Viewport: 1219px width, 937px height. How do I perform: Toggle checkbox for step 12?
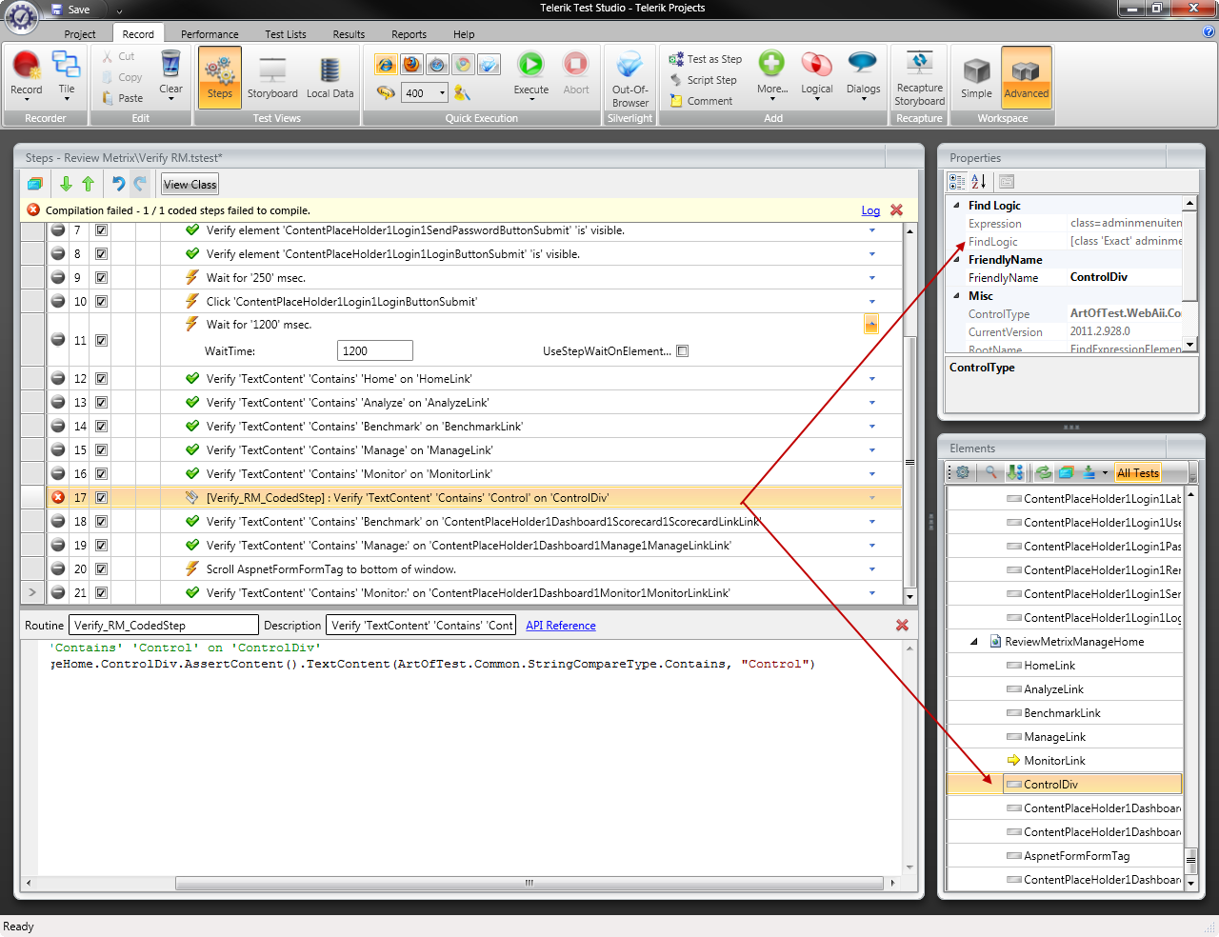coord(101,379)
